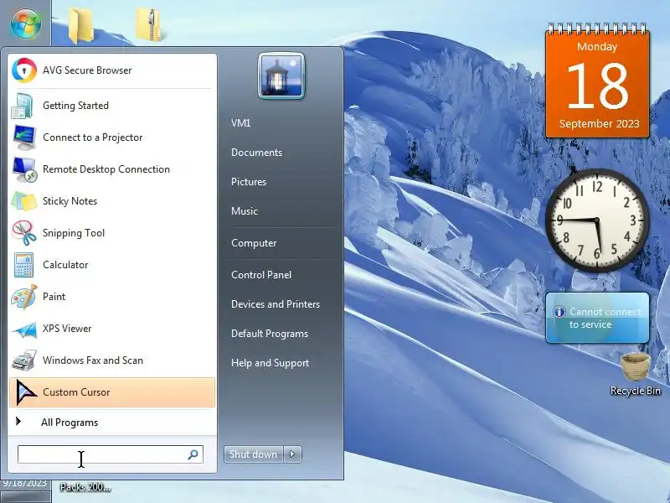
Task: Click the Shut down button
Action: click(254, 454)
